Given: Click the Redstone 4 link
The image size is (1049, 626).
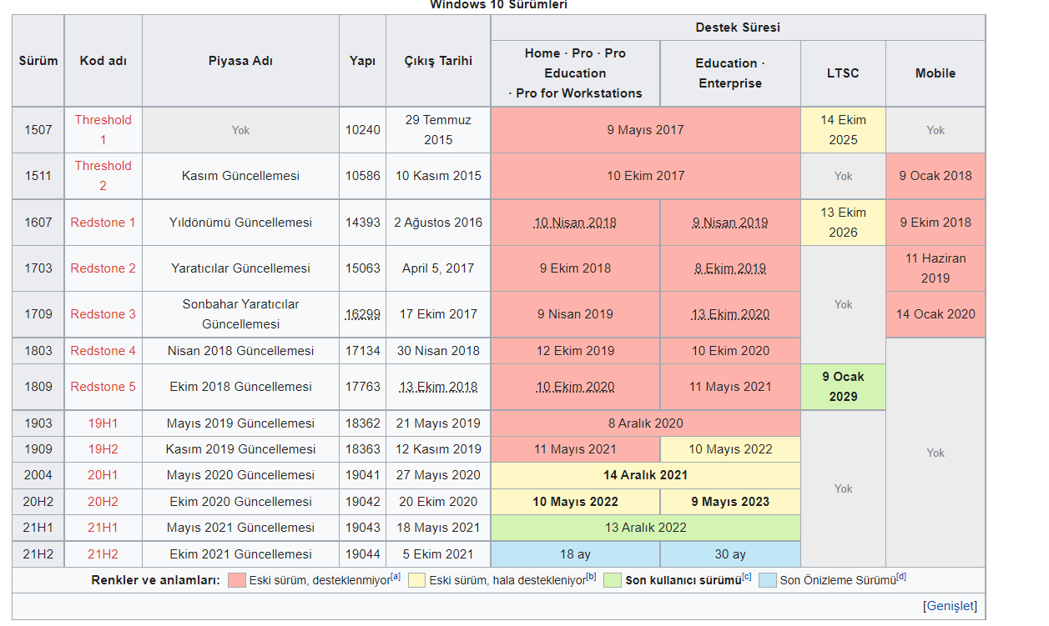Looking at the screenshot, I should (103, 351).
